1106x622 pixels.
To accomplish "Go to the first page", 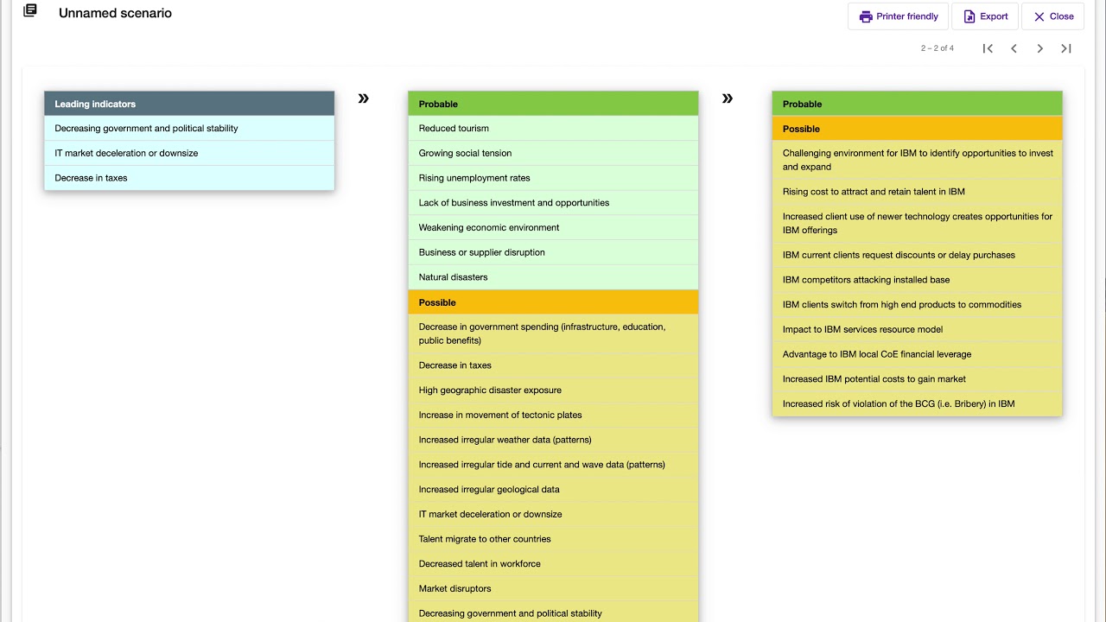I will point(988,48).
